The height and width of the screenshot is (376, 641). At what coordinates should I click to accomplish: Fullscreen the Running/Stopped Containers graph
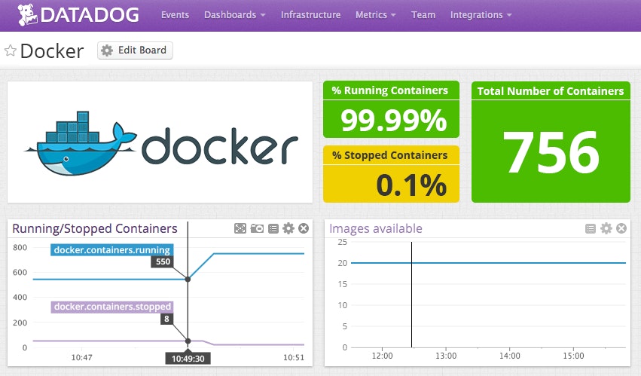(x=240, y=228)
